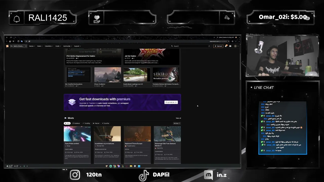Click the TikTok icon beside DAPlil
This screenshot has height=182, width=324.
coord(144,175)
